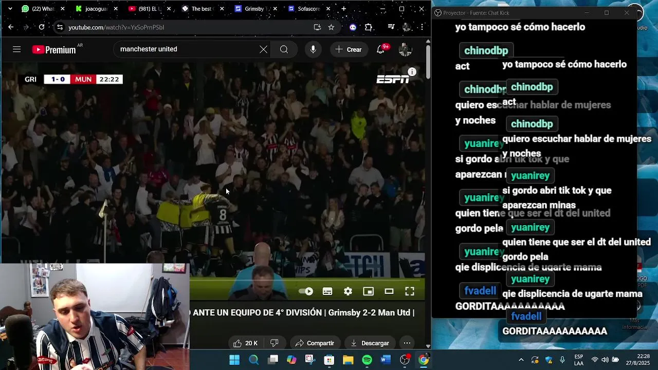
Task: Show video info card icon
Action: click(412, 72)
